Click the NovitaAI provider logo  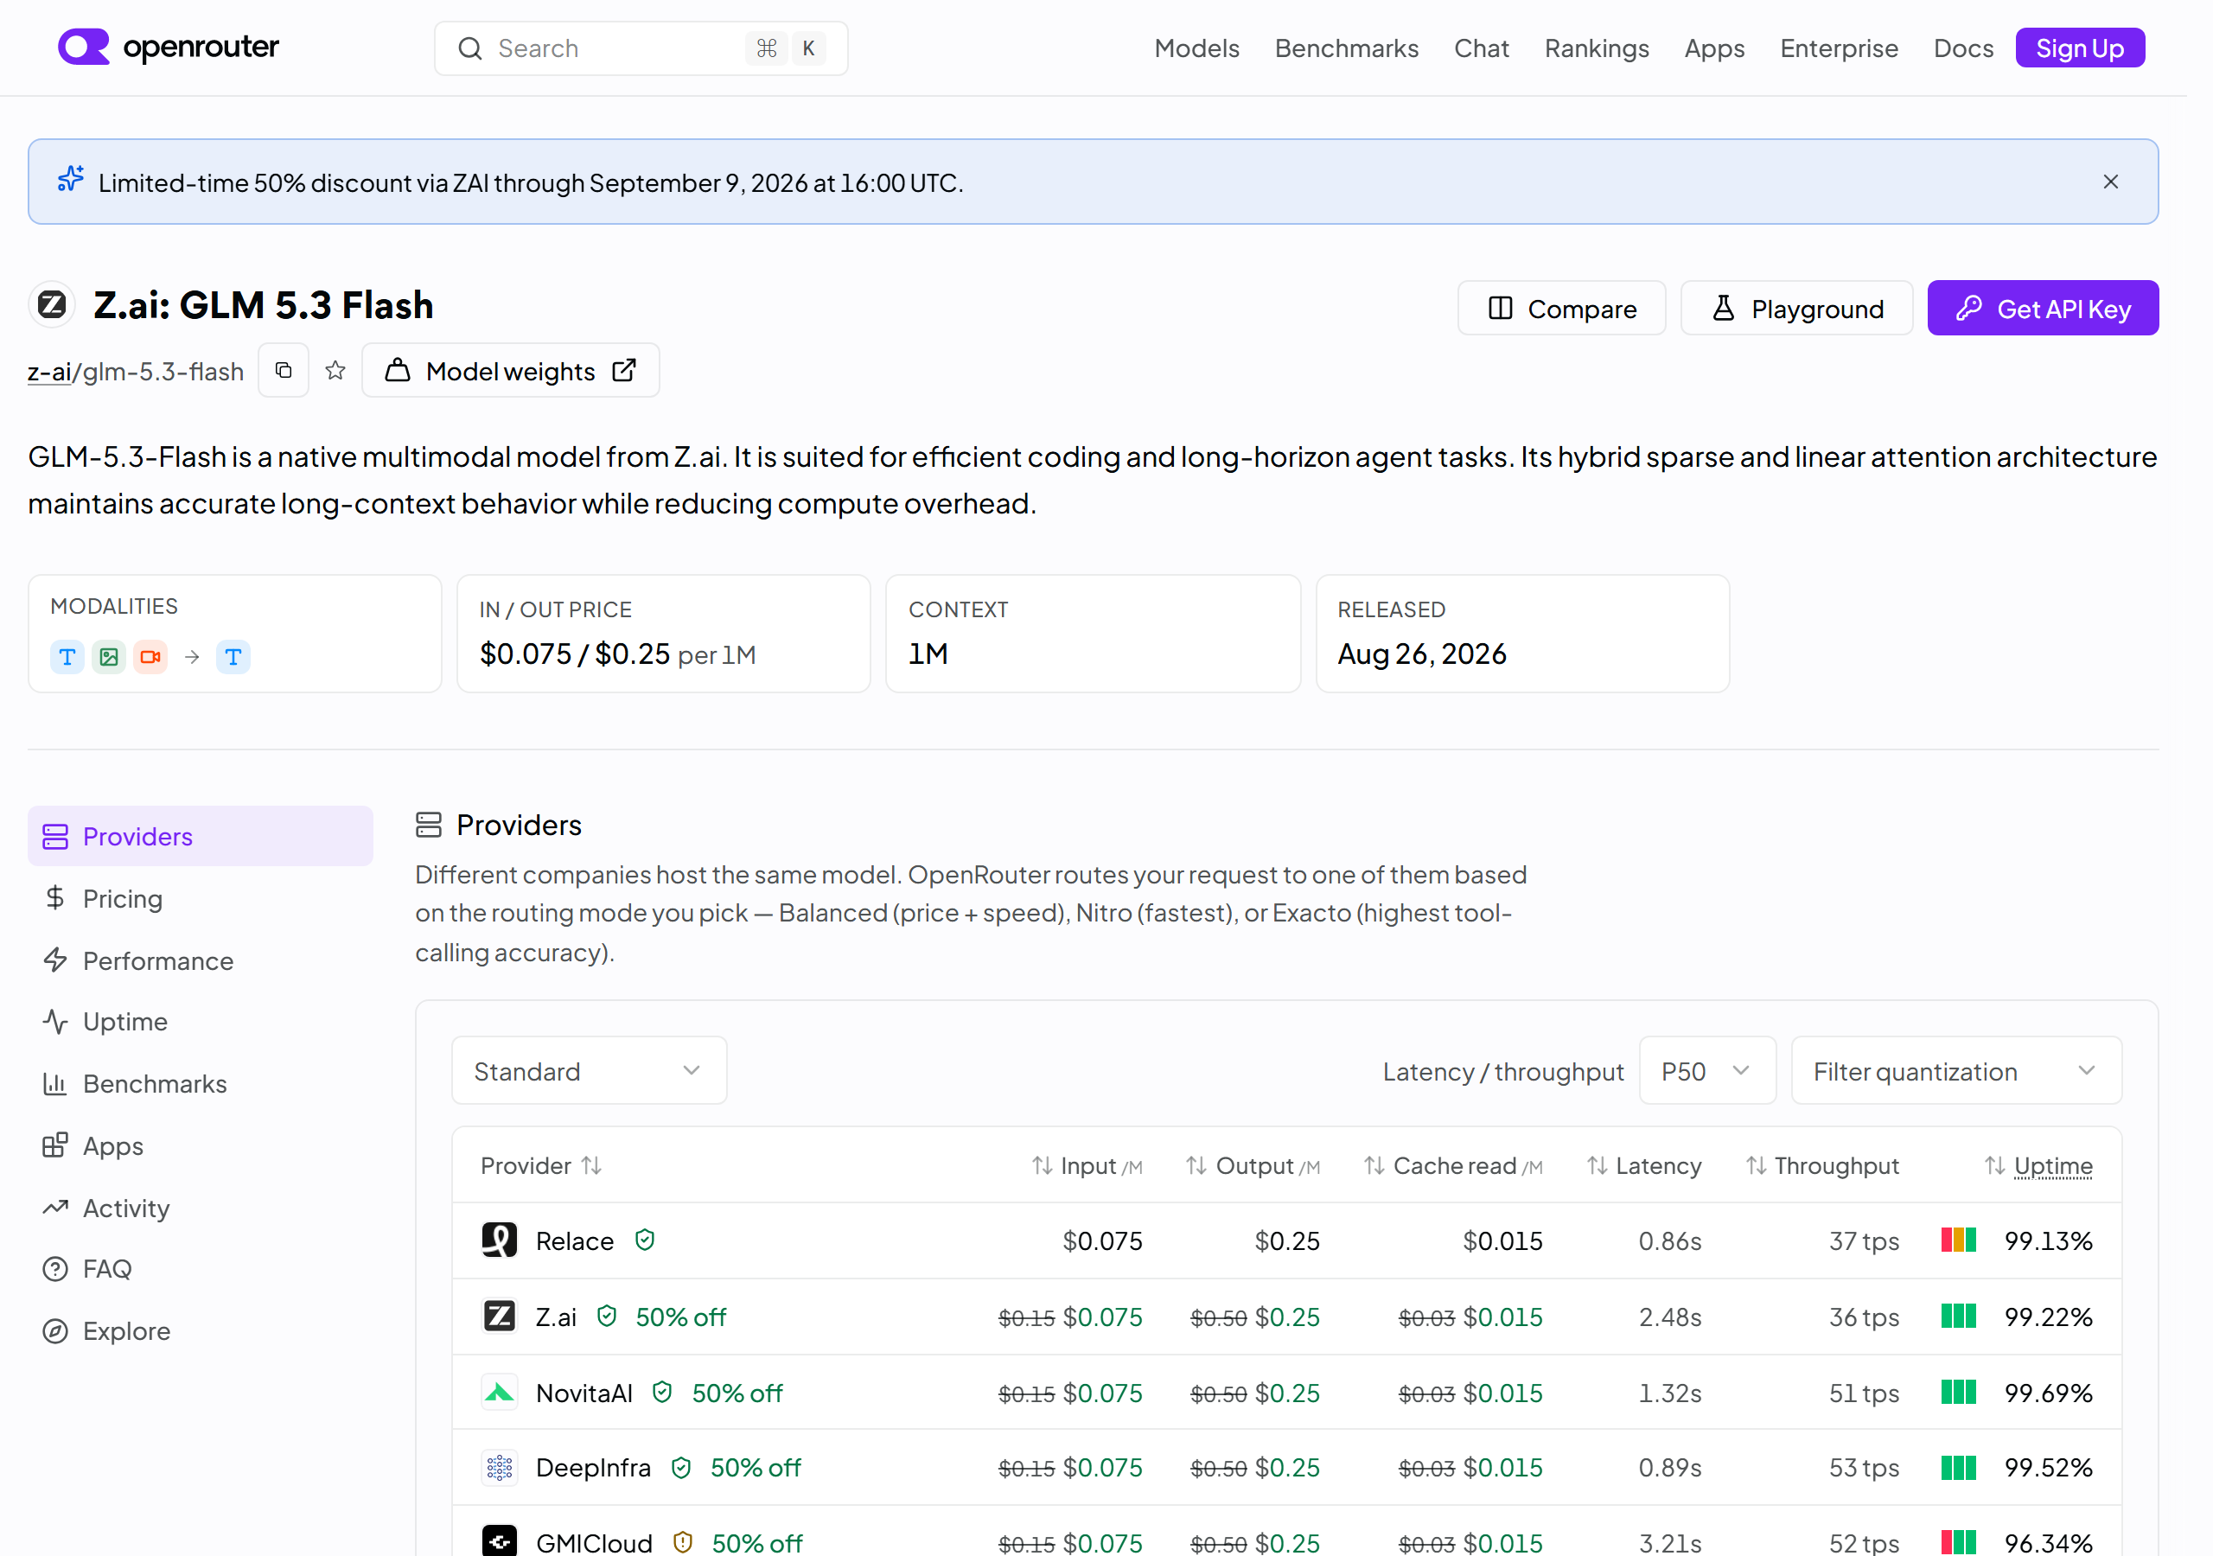pos(500,1392)
